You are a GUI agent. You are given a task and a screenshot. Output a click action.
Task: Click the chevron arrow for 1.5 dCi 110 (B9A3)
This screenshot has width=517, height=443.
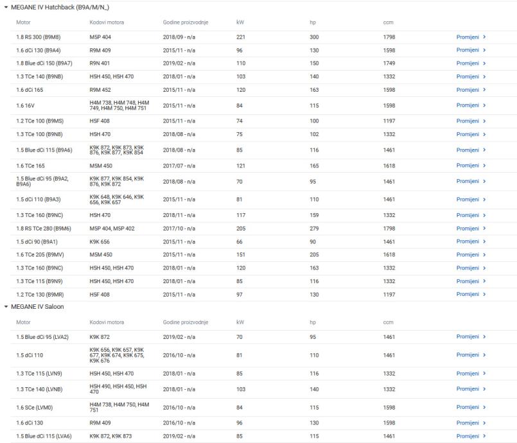pos(484,200)
